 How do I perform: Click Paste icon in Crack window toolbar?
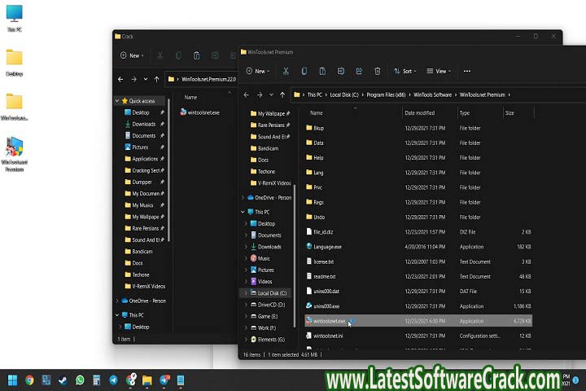(x=197, y=55)
